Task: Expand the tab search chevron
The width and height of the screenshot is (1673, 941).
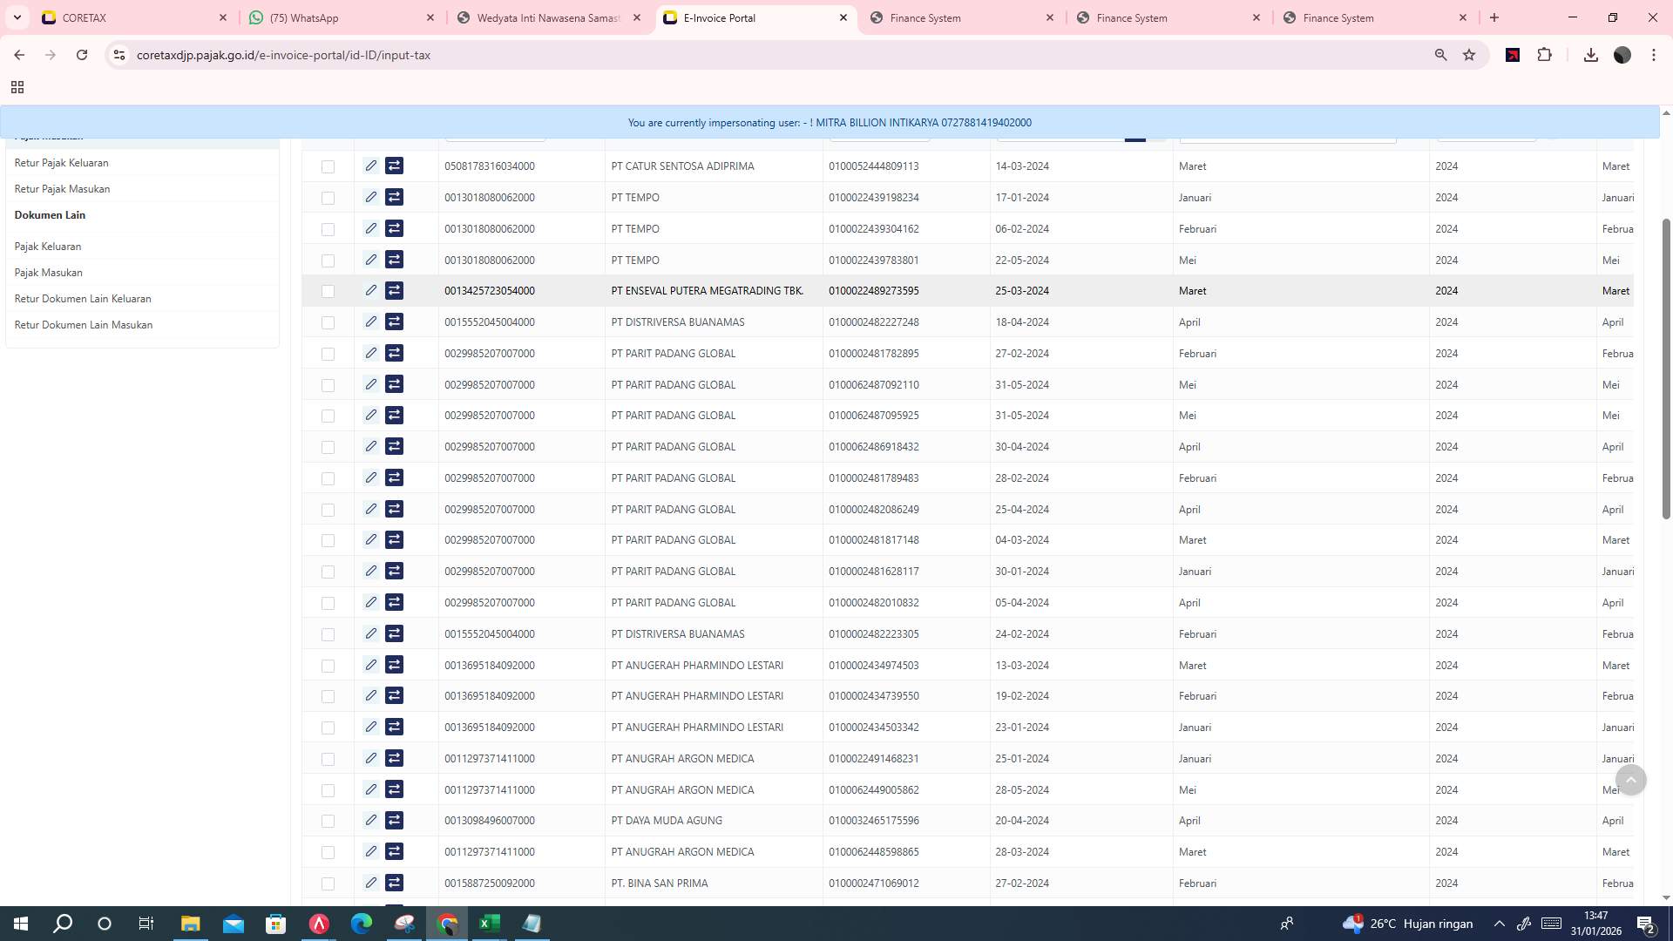Action: pyautogui.click(x=17, y=17)
